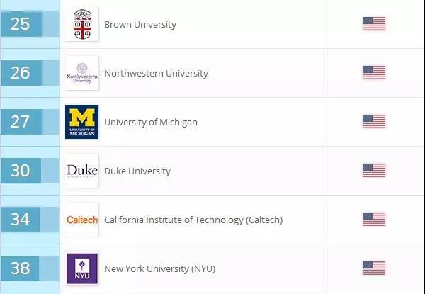Click the purple NYU torch logo
The image size is (425, 294).
[x=82, y=268]
